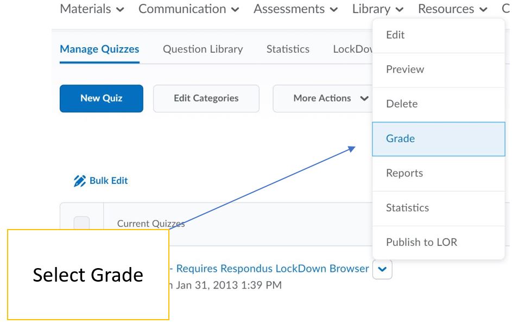The image size is (512, 324).
Task: Open the quiz chevron context dropdown
Action: coord(382,269)
